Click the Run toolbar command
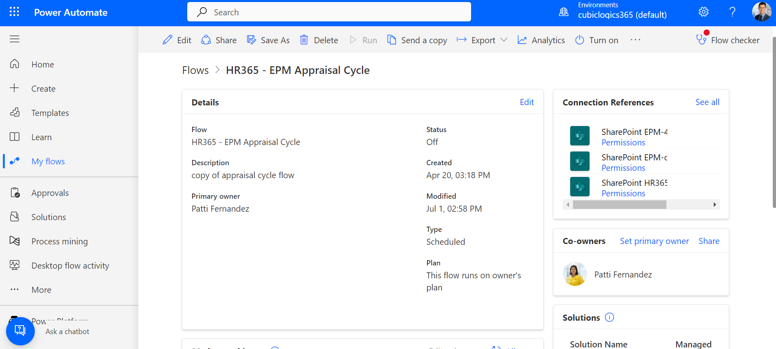This screenshot has height=349, width=776. pyautogui.click(x=363, y=40)
